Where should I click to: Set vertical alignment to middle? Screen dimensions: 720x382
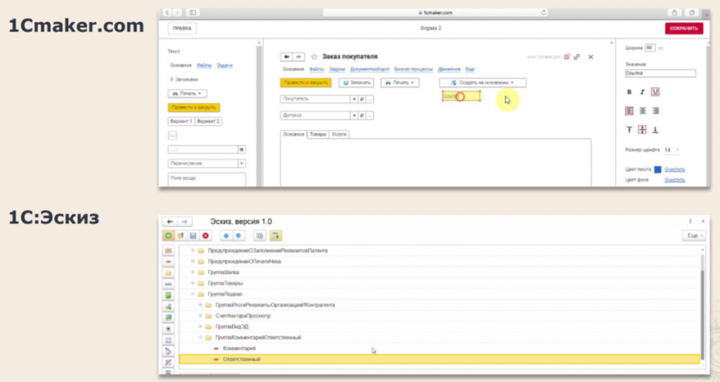click(643, 130)
